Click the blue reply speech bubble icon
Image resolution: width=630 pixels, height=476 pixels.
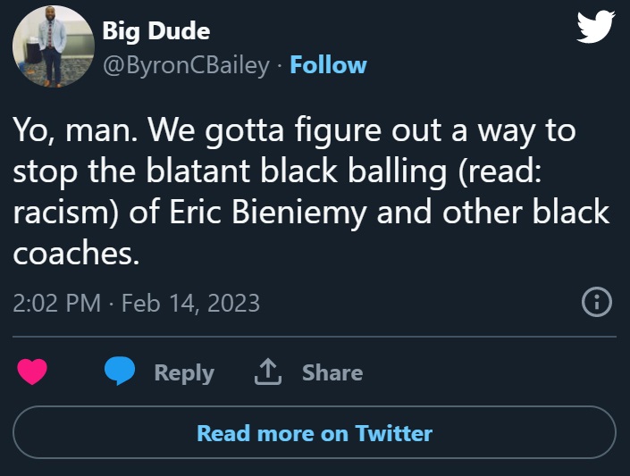pos(120,372)
